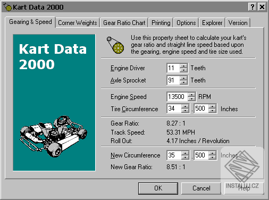Increase Tire Circumference whole inches up arrow
This screenshot has width=269, height=200.
185,106
